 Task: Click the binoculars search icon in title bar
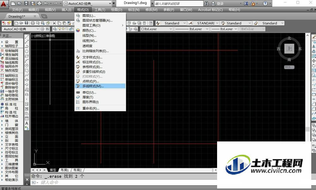pos(207,3)
